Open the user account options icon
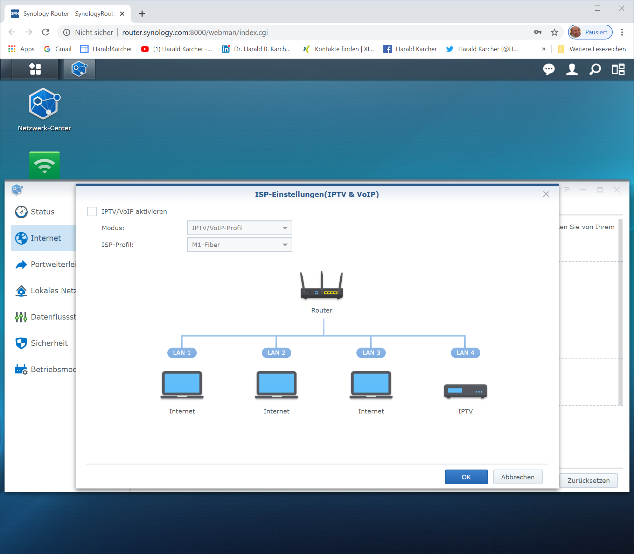 [x=572, y=69]
